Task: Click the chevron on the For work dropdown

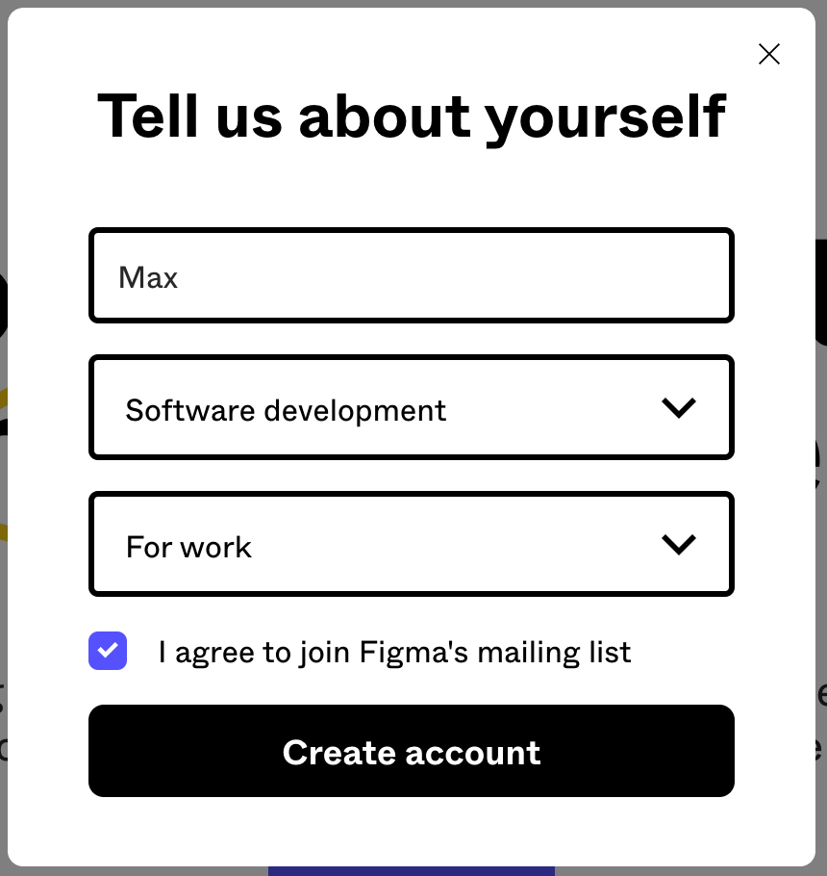Action: (x=679, y=544)
